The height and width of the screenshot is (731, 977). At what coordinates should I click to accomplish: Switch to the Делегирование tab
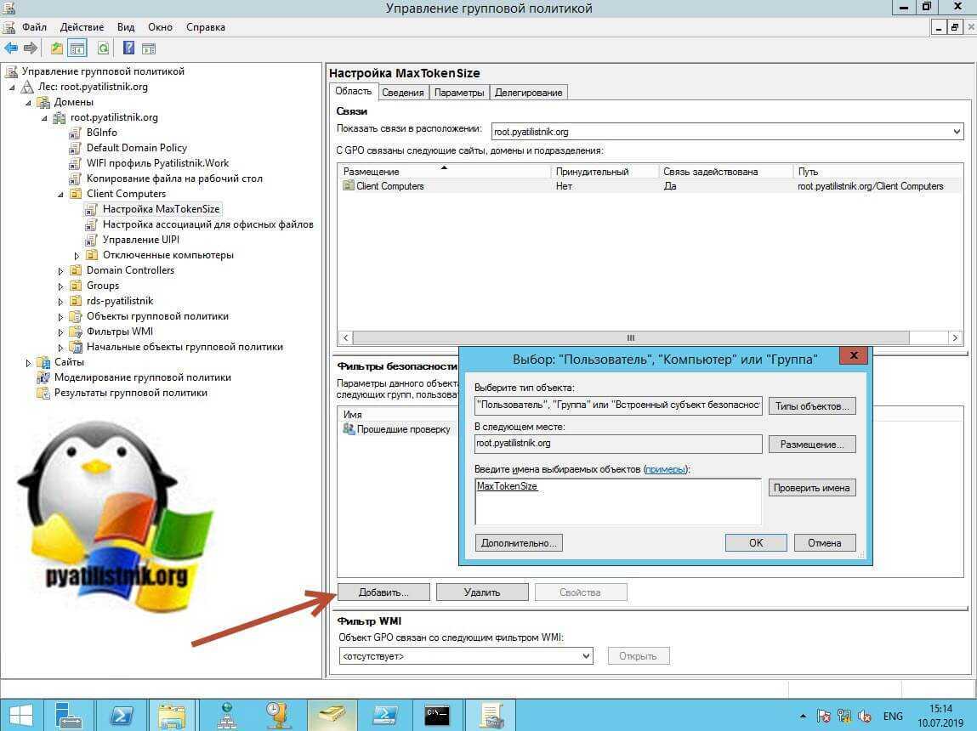tap(528, 93)
